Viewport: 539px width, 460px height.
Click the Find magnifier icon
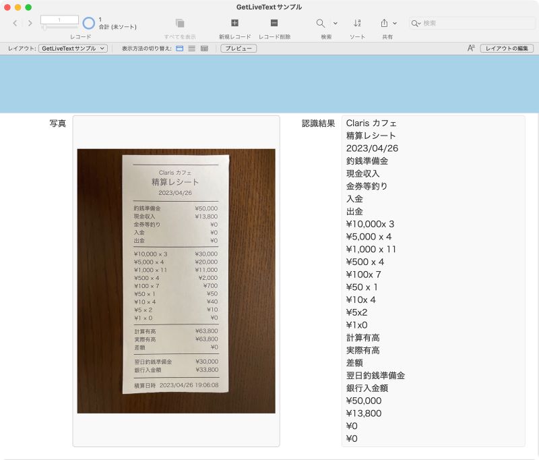coord(321,23)
